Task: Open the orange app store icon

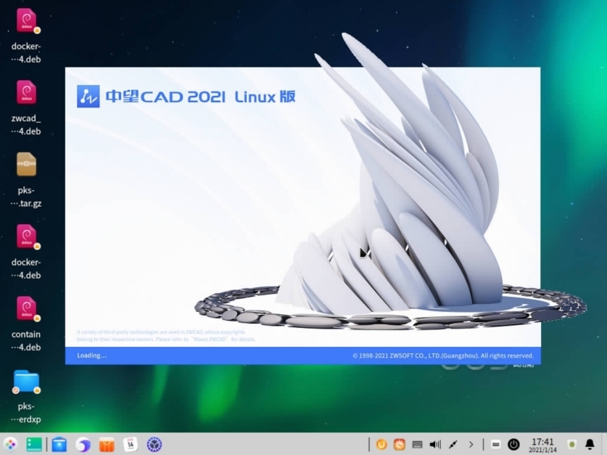Action: [x=107, y=445]
